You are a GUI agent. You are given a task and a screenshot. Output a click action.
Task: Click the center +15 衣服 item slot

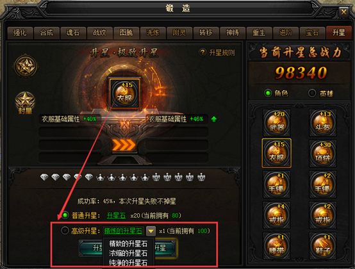point(124,94)
